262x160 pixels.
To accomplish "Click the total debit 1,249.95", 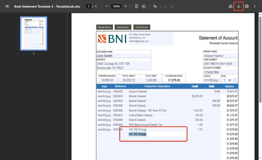I will 151,80.
